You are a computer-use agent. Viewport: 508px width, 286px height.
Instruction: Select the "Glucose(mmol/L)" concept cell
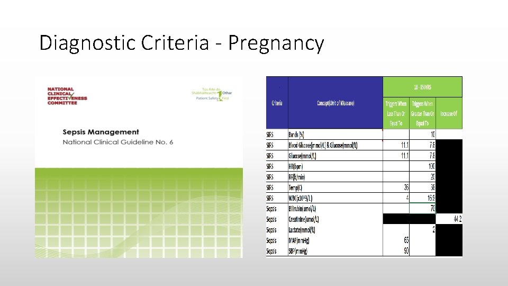335,156
